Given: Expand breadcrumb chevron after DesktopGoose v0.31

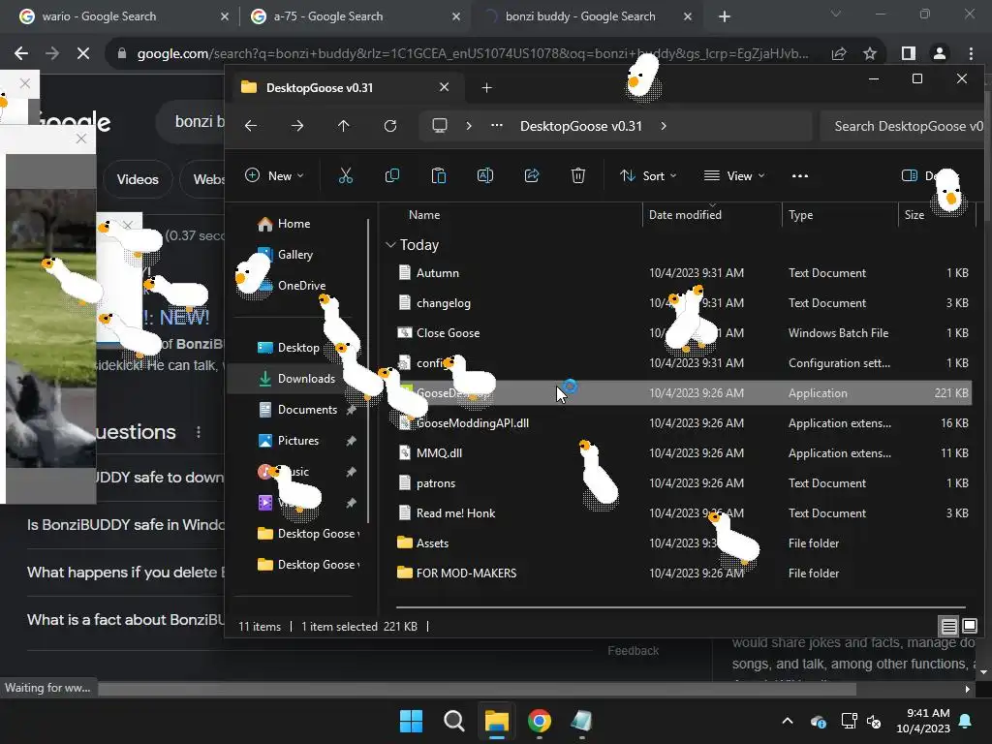Looking at the screenshot, I should 663,126.
